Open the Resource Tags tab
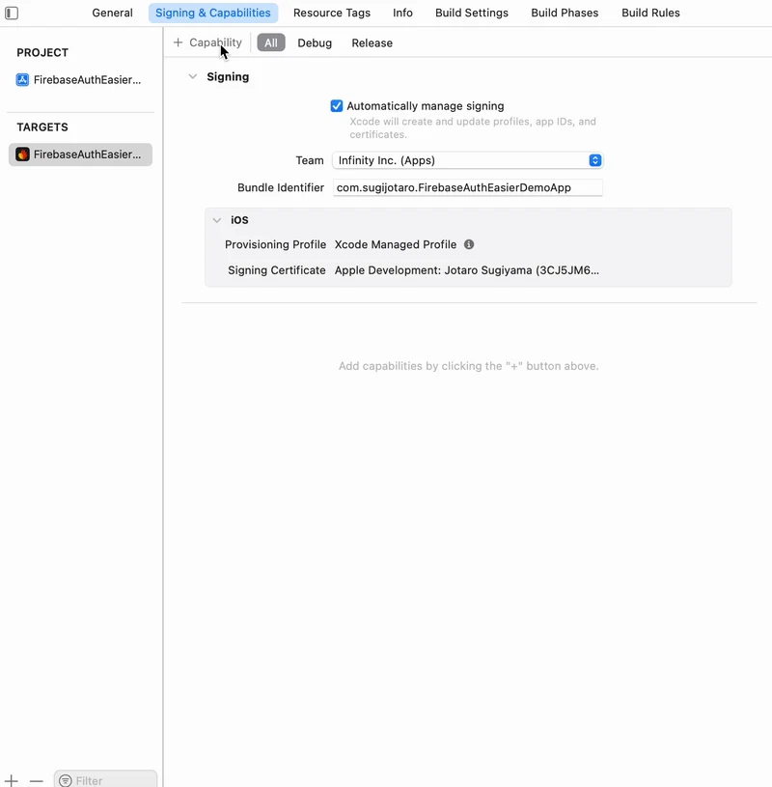 [x=332, y=14]
